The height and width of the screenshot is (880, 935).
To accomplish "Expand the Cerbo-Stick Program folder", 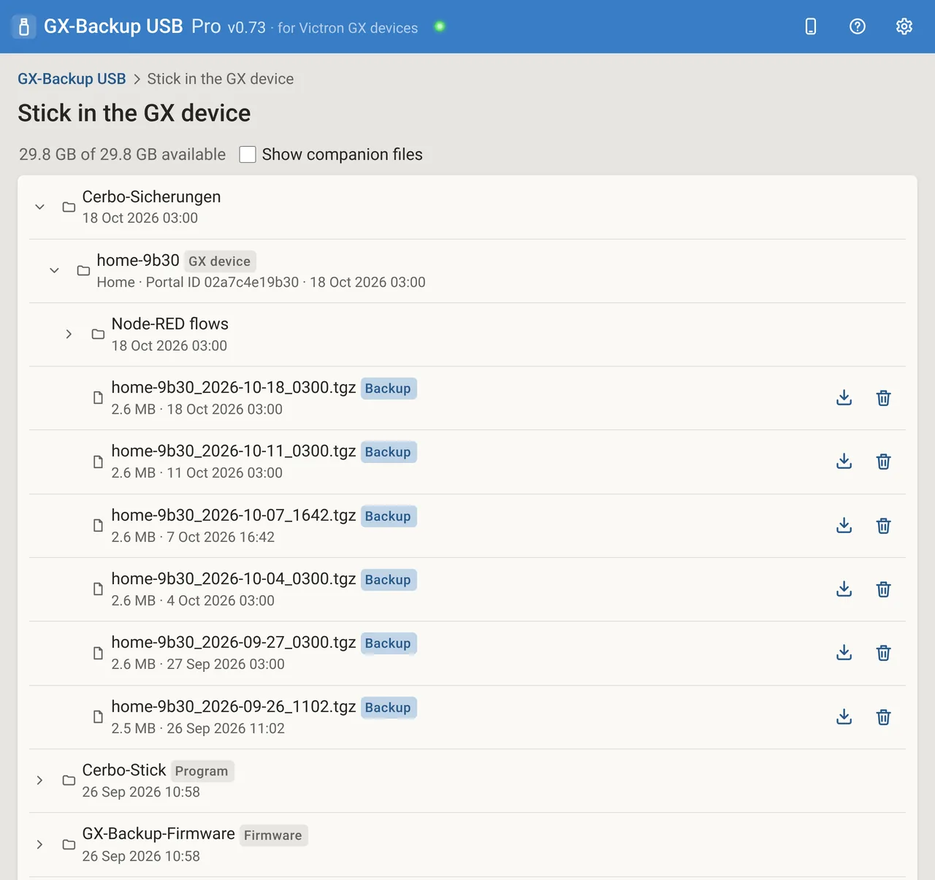I will (40, 780).
